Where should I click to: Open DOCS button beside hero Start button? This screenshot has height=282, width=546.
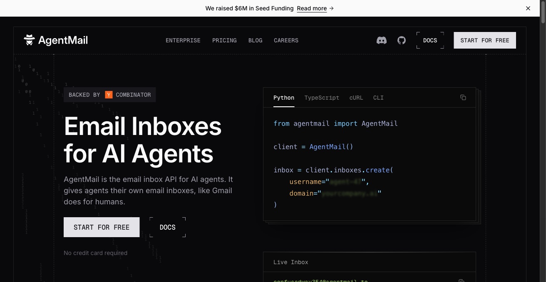(167, 227)
